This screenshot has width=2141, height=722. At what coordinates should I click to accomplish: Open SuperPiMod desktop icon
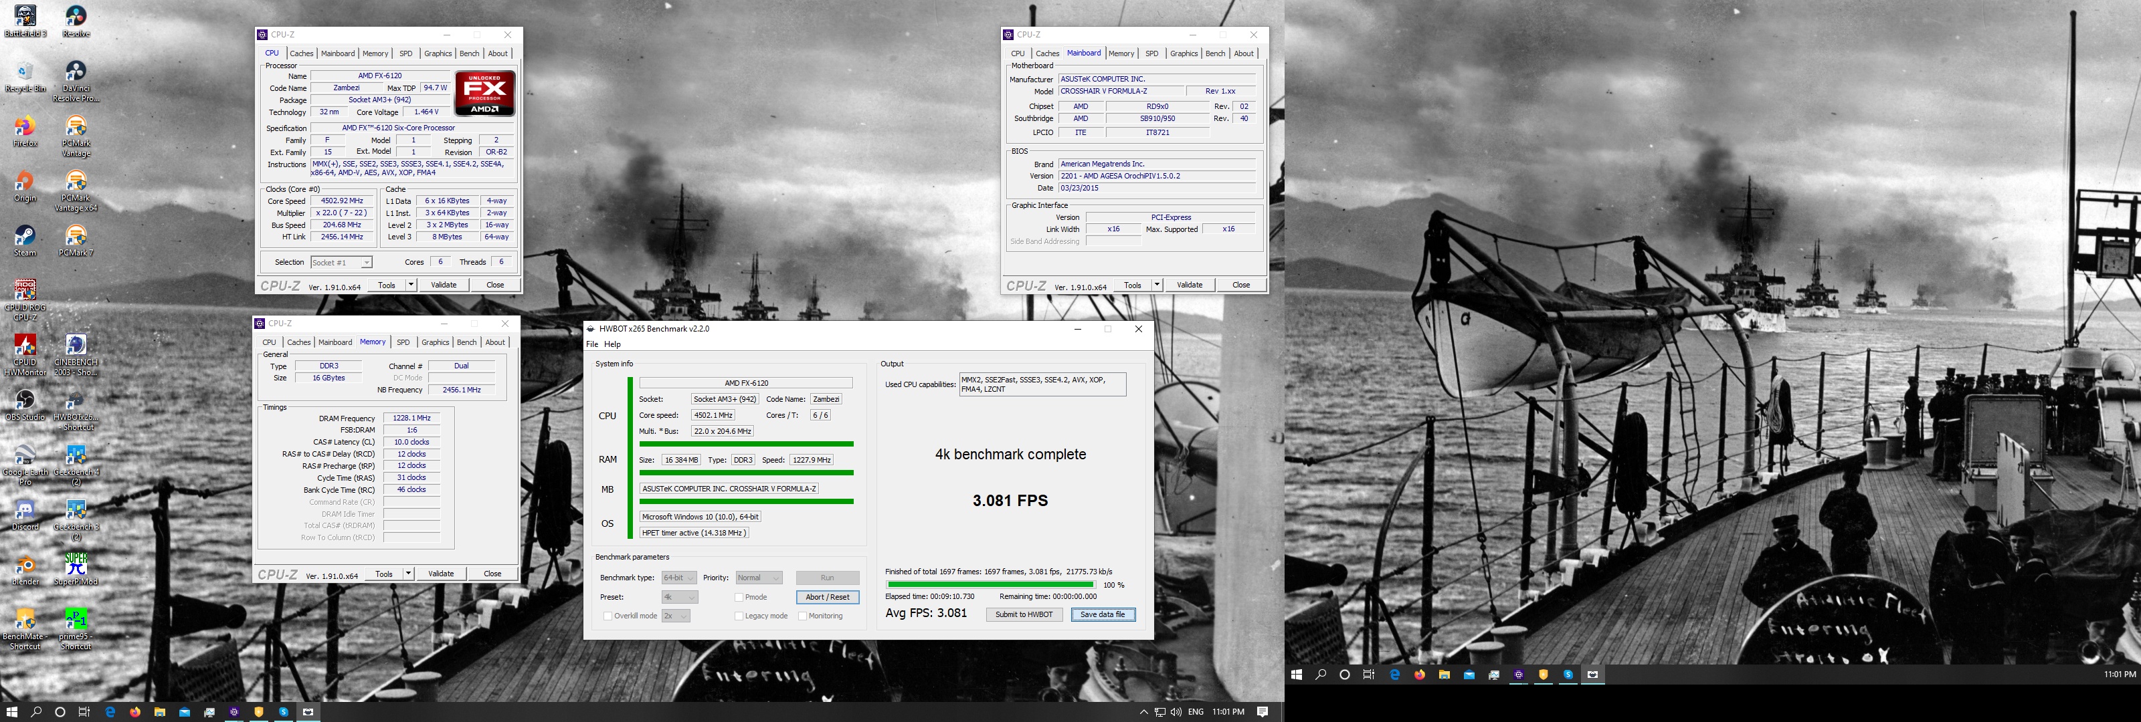[x=76, y=570]
